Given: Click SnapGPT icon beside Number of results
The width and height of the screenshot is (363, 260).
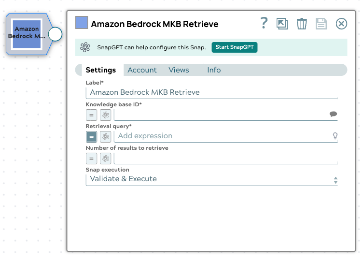Looking at the screenshot, I should 106,159.
